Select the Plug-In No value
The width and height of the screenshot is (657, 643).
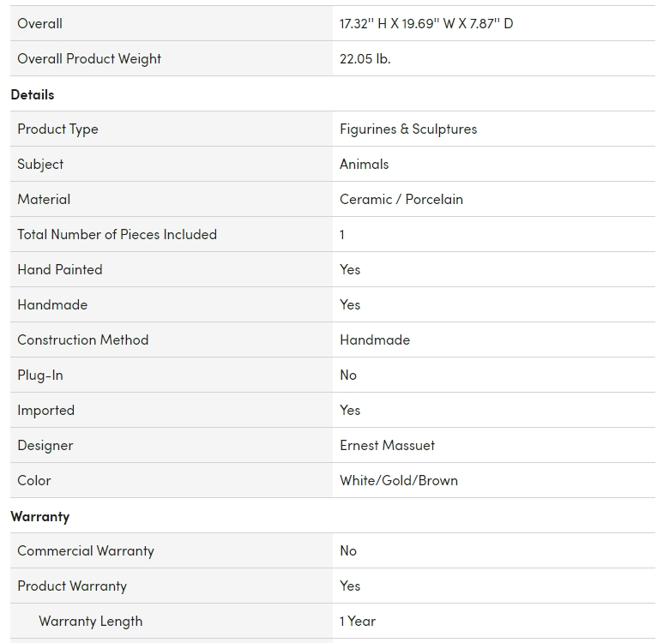(x=348, y=376)
